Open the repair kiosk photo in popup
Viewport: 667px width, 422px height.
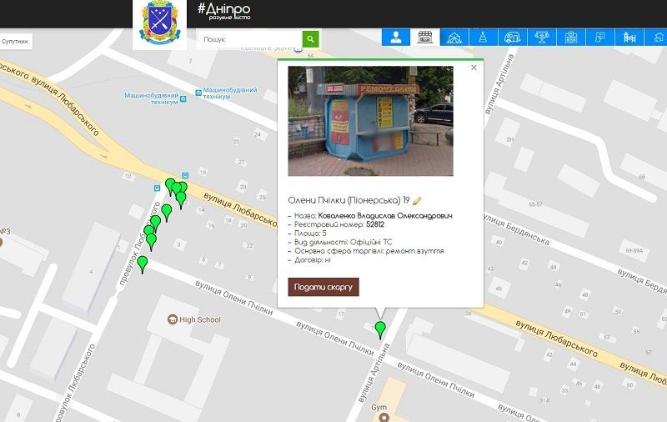[x=370, y=121]
